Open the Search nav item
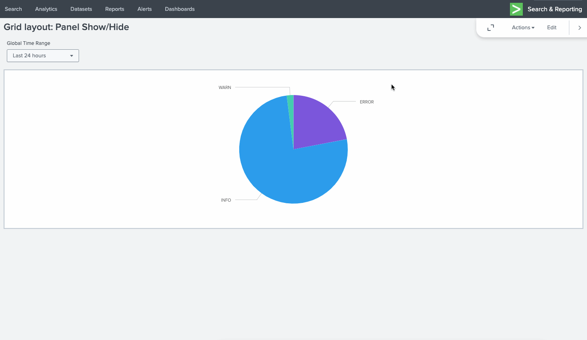This screenshot has width=587, height=340. pyautogui.click(x=13, y=9)
